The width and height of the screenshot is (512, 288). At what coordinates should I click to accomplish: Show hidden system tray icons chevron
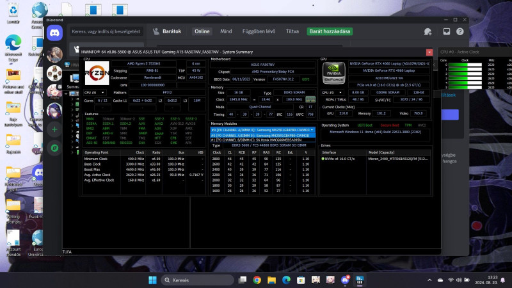pos(429,280)
